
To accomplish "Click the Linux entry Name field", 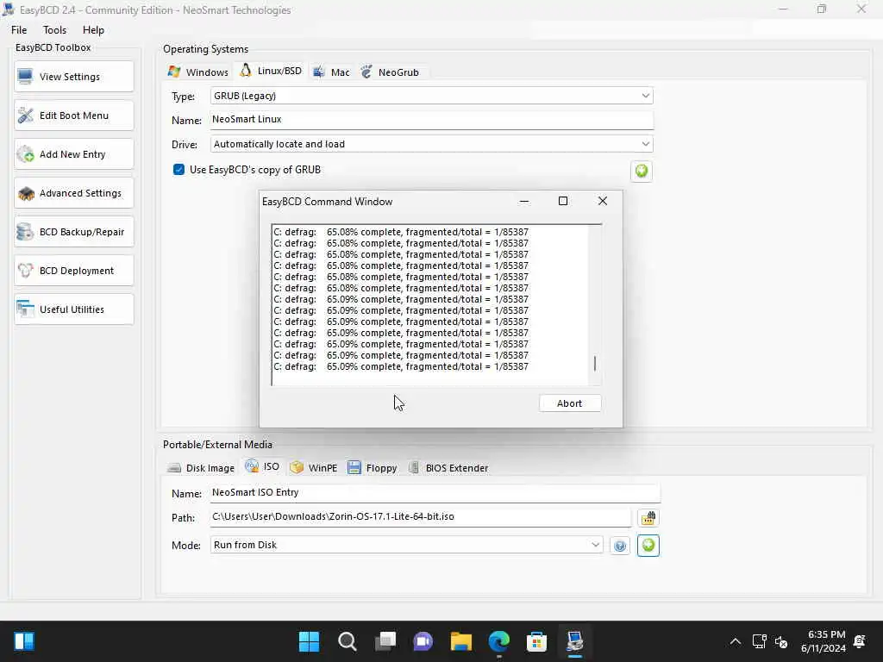I will pyautogui.click(x=431, y=120).
